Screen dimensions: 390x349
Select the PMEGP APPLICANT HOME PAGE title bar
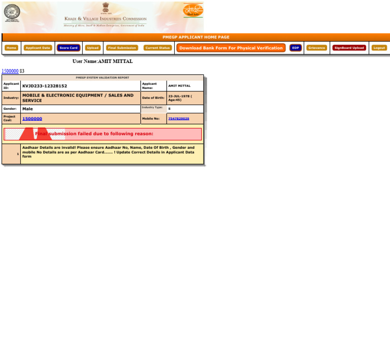click(196, 37)
